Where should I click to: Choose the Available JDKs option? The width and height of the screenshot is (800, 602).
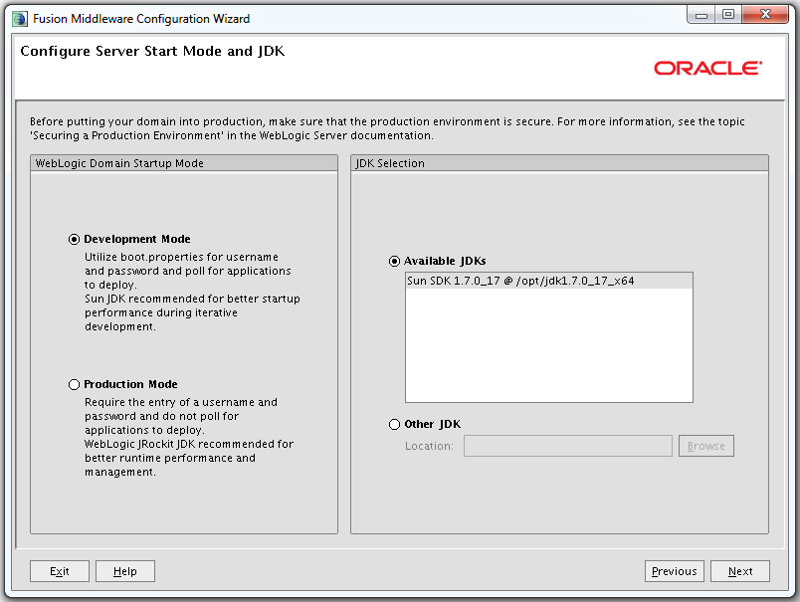(x=394, y=262)
